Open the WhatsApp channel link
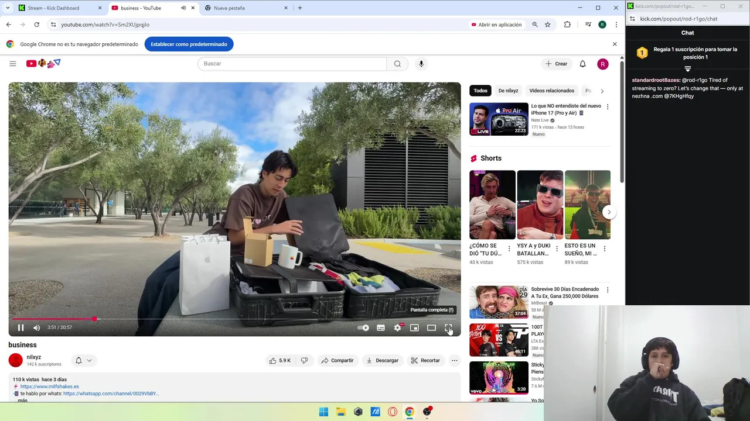Screen dimensions: 750x421 point(111,394)
